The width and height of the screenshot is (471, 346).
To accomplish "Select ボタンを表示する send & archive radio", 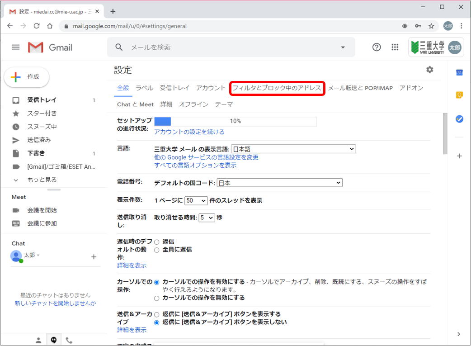I will pos(156,315).
